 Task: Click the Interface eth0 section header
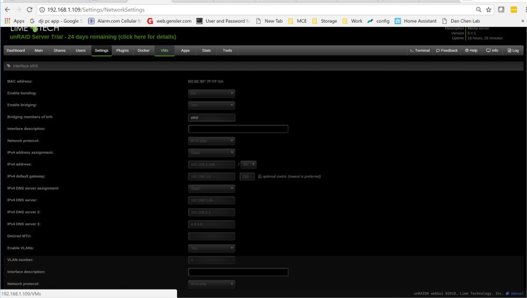[x=263, y=66]
